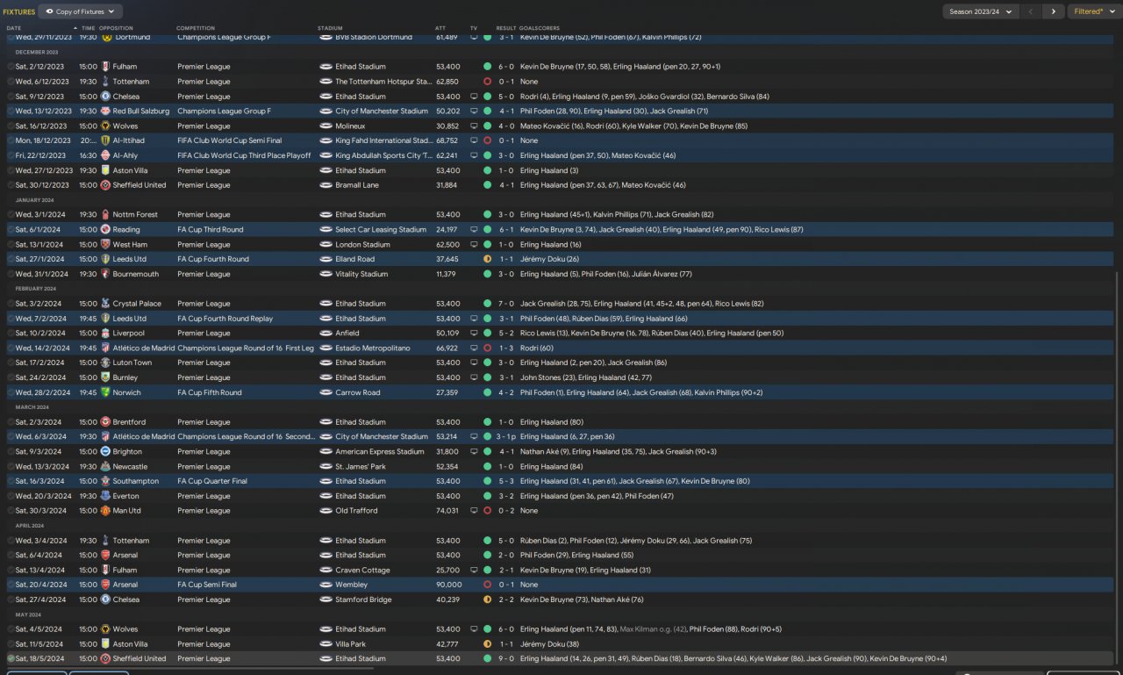1123x675 pixels.
Task: Click the draw indicator in the Elland Road row
Action: (487, 259)
